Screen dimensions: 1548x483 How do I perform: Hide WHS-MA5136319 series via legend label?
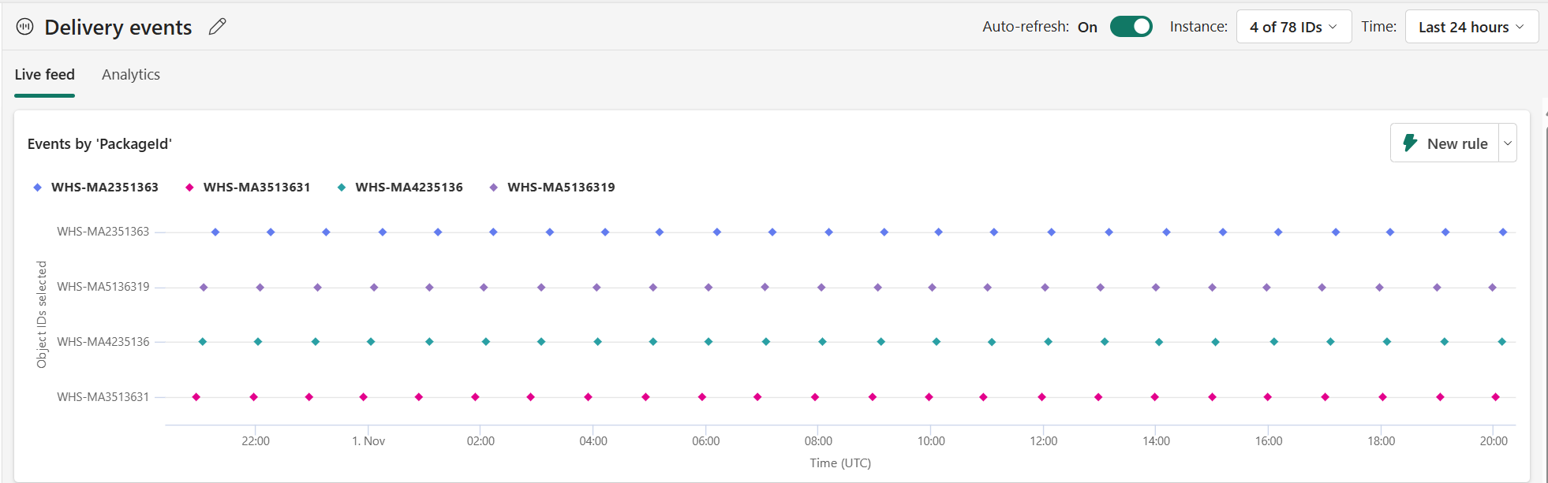pyautogui.click(x=561, y=188)
